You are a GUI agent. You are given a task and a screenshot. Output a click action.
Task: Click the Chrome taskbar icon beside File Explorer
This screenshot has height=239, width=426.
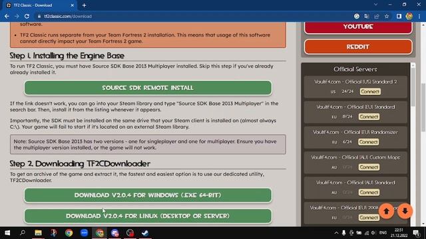pos(69,233)
